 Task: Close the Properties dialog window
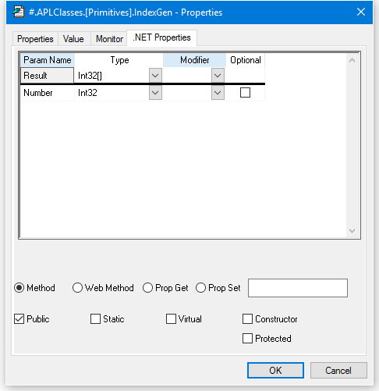click(x=361, y=12)
